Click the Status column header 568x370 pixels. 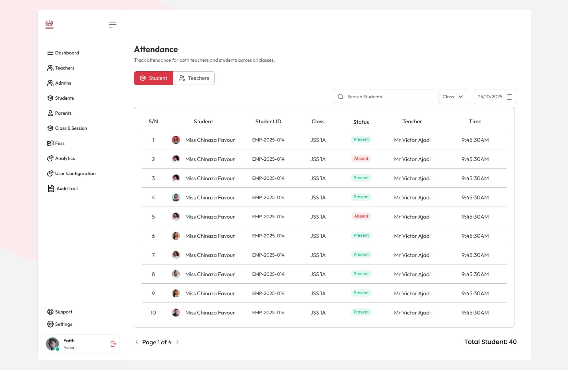coord(361,122)
